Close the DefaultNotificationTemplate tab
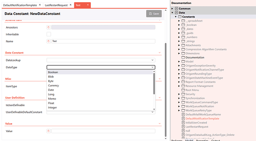Image resolution: width=256 pixels, height=141 pixels. coord(40,5)
